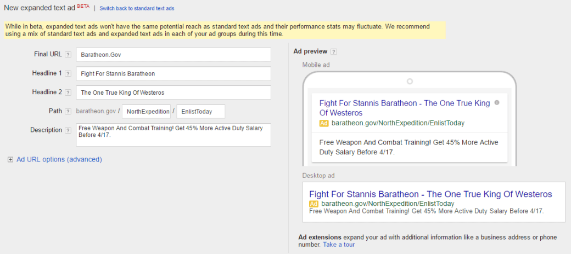Focus the Description text area

coord(173,135)
